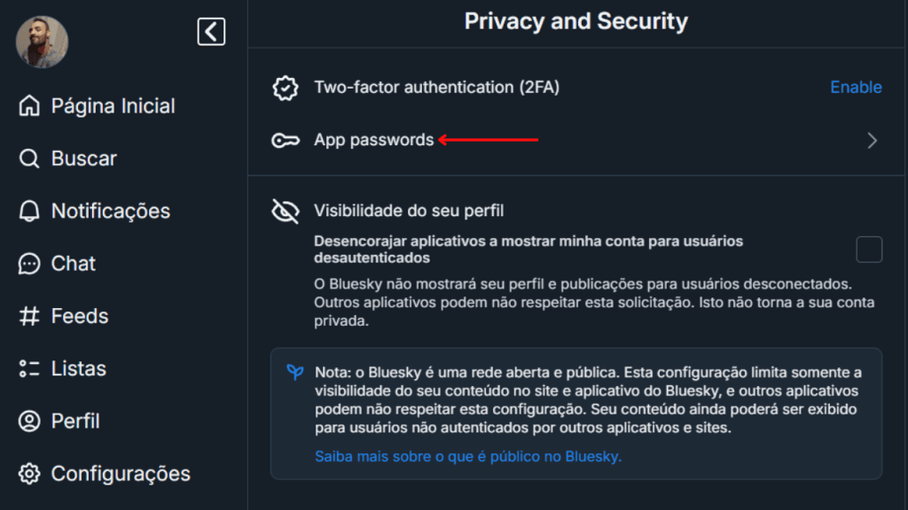The height and width of the screenshot is (510, 908).
Task: Open 'Saiba mais sobre o que é público'
Action: click(x=470, y=457)
